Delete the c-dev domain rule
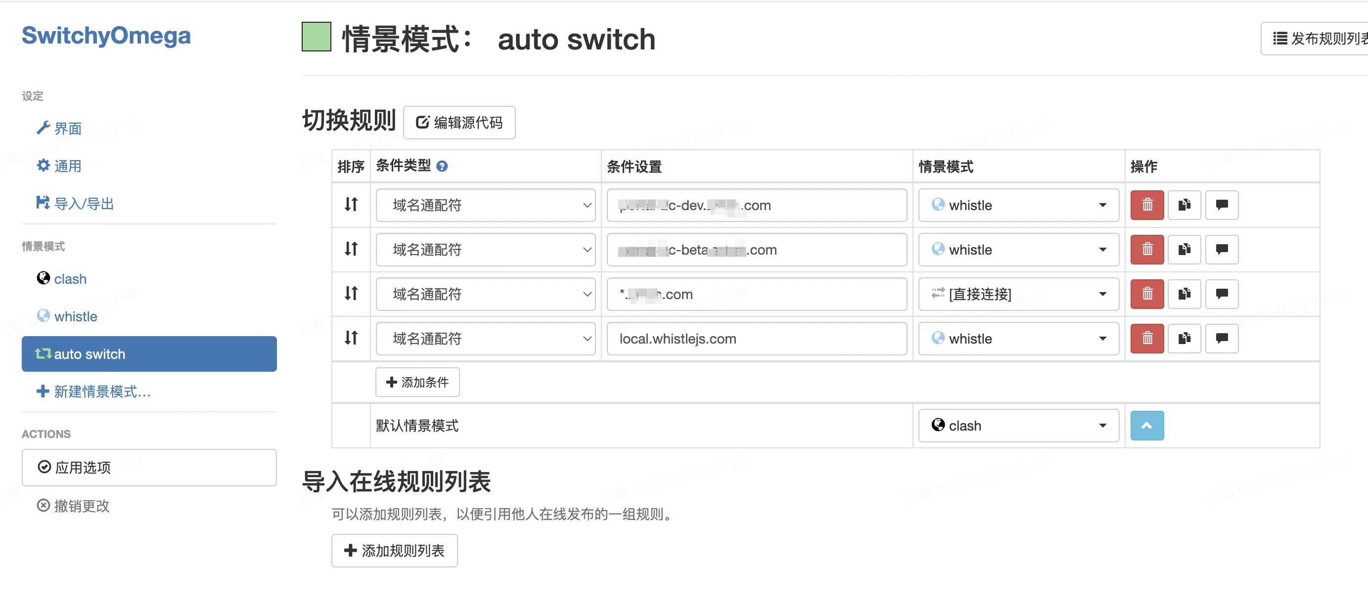This screenshot has height=609, width=1368. click(x=1147, y=205)
